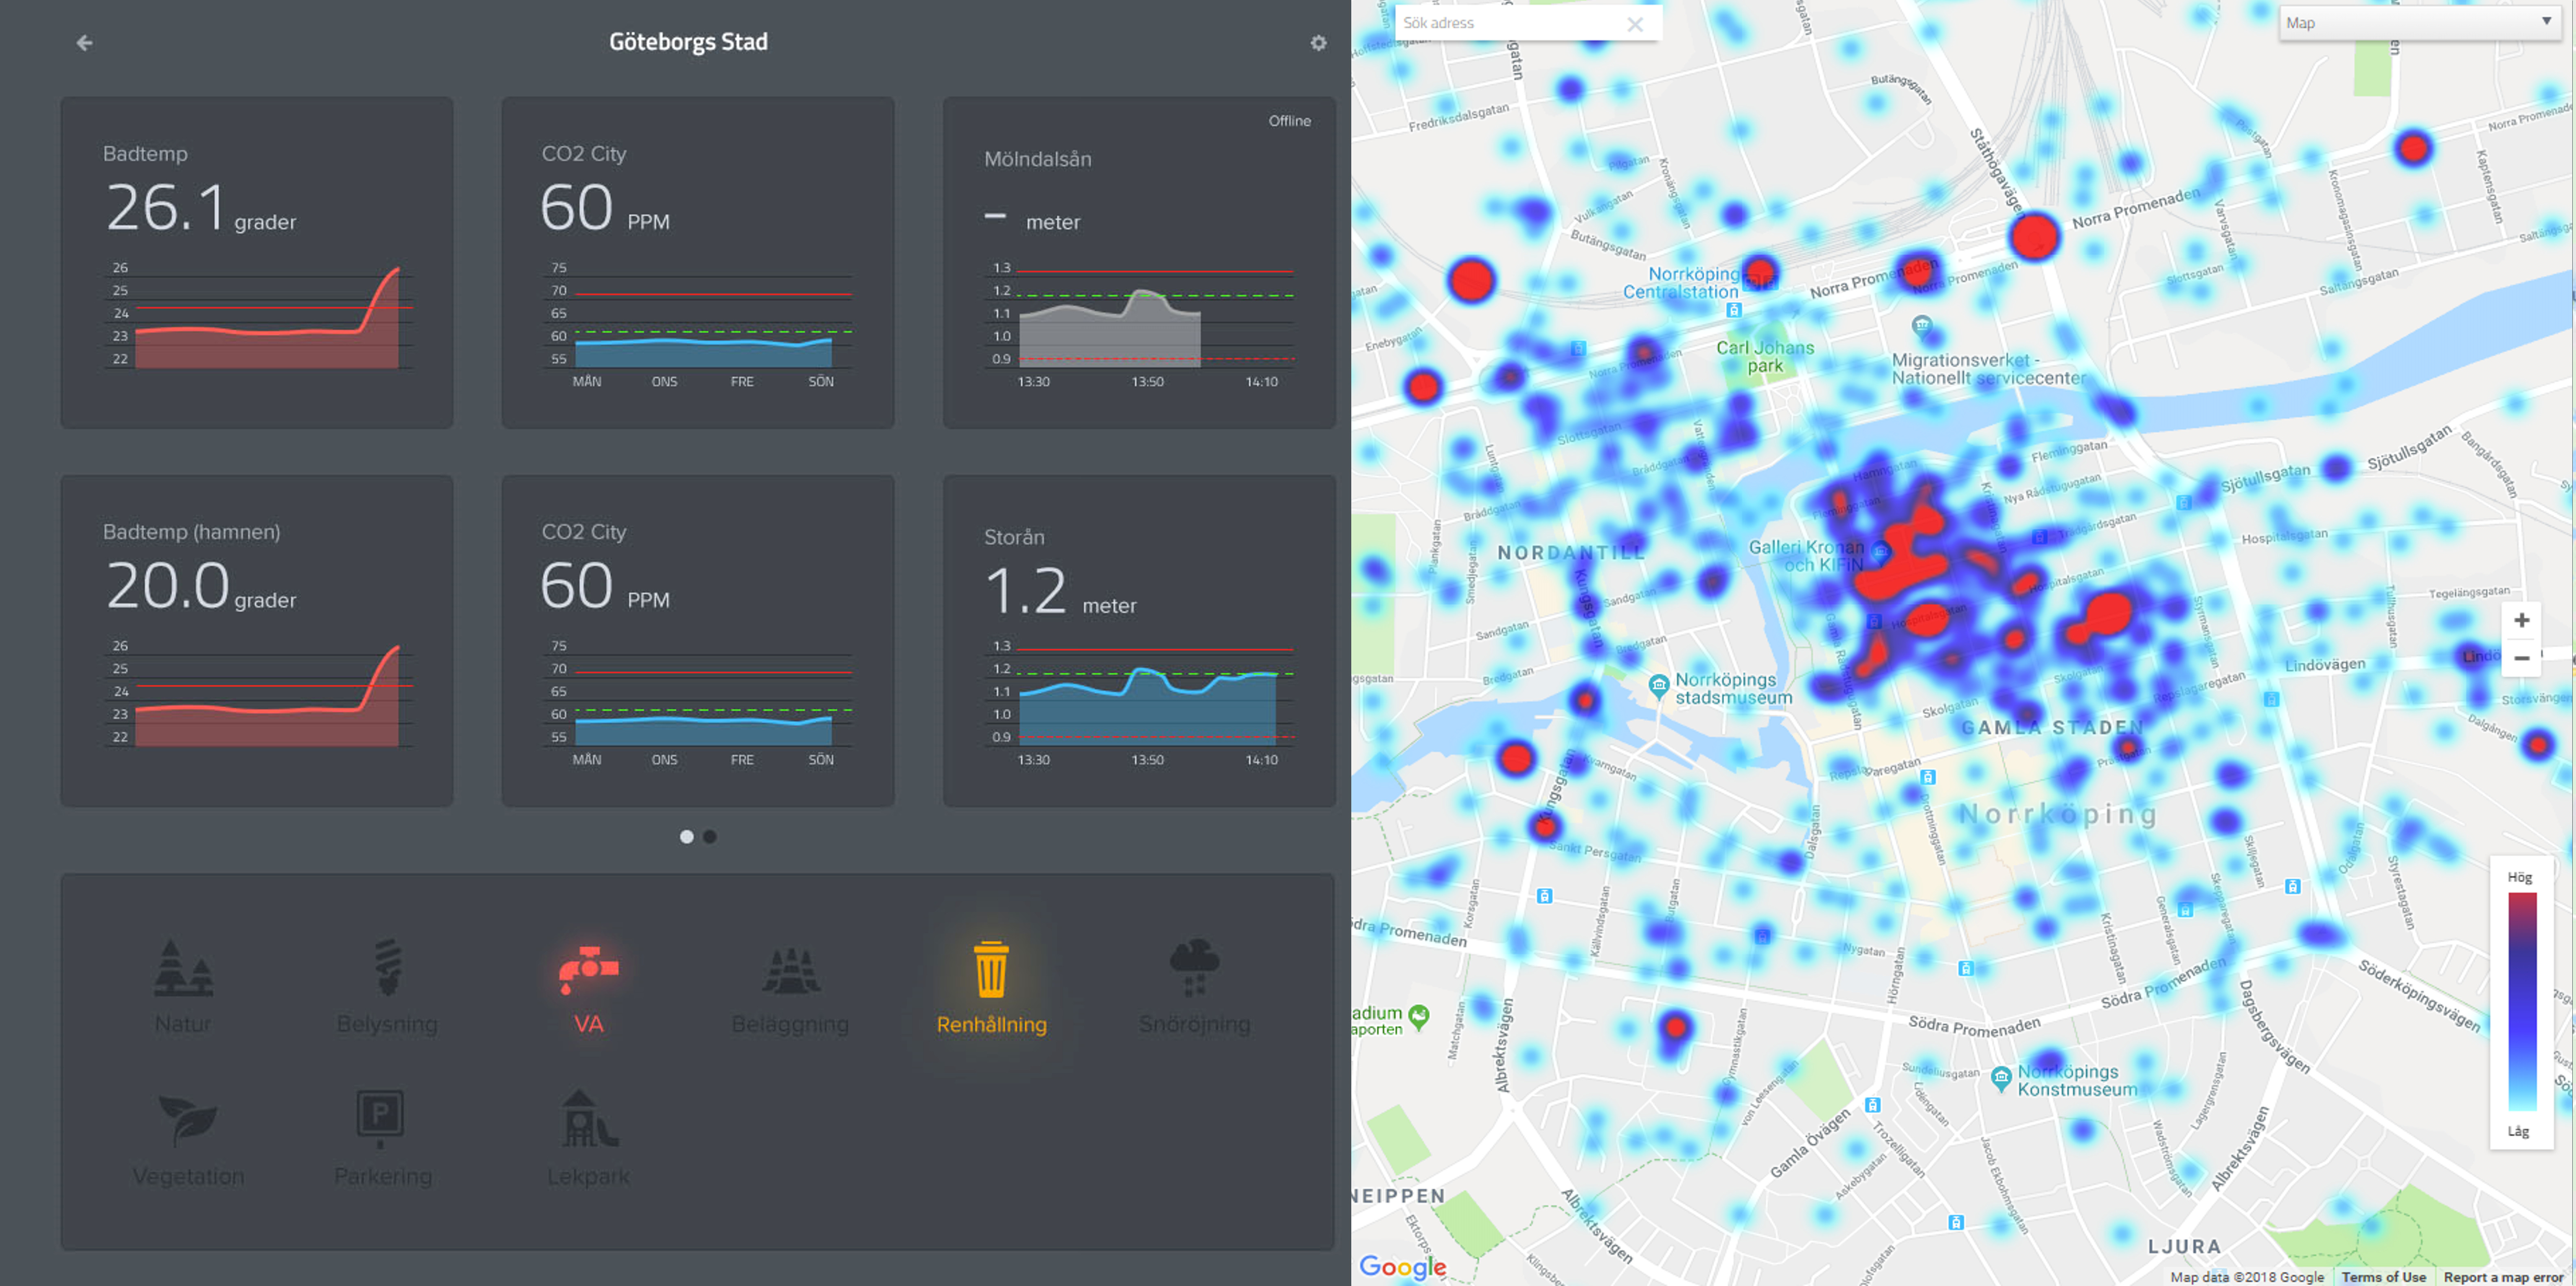
Task: Select the Snöröjning snow cloud icon
Action: click(1194, 967)
